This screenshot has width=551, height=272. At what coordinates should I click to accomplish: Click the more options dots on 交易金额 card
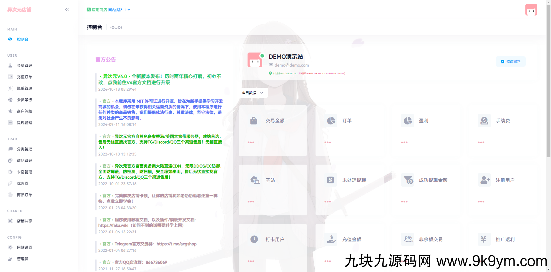[251, 142]
